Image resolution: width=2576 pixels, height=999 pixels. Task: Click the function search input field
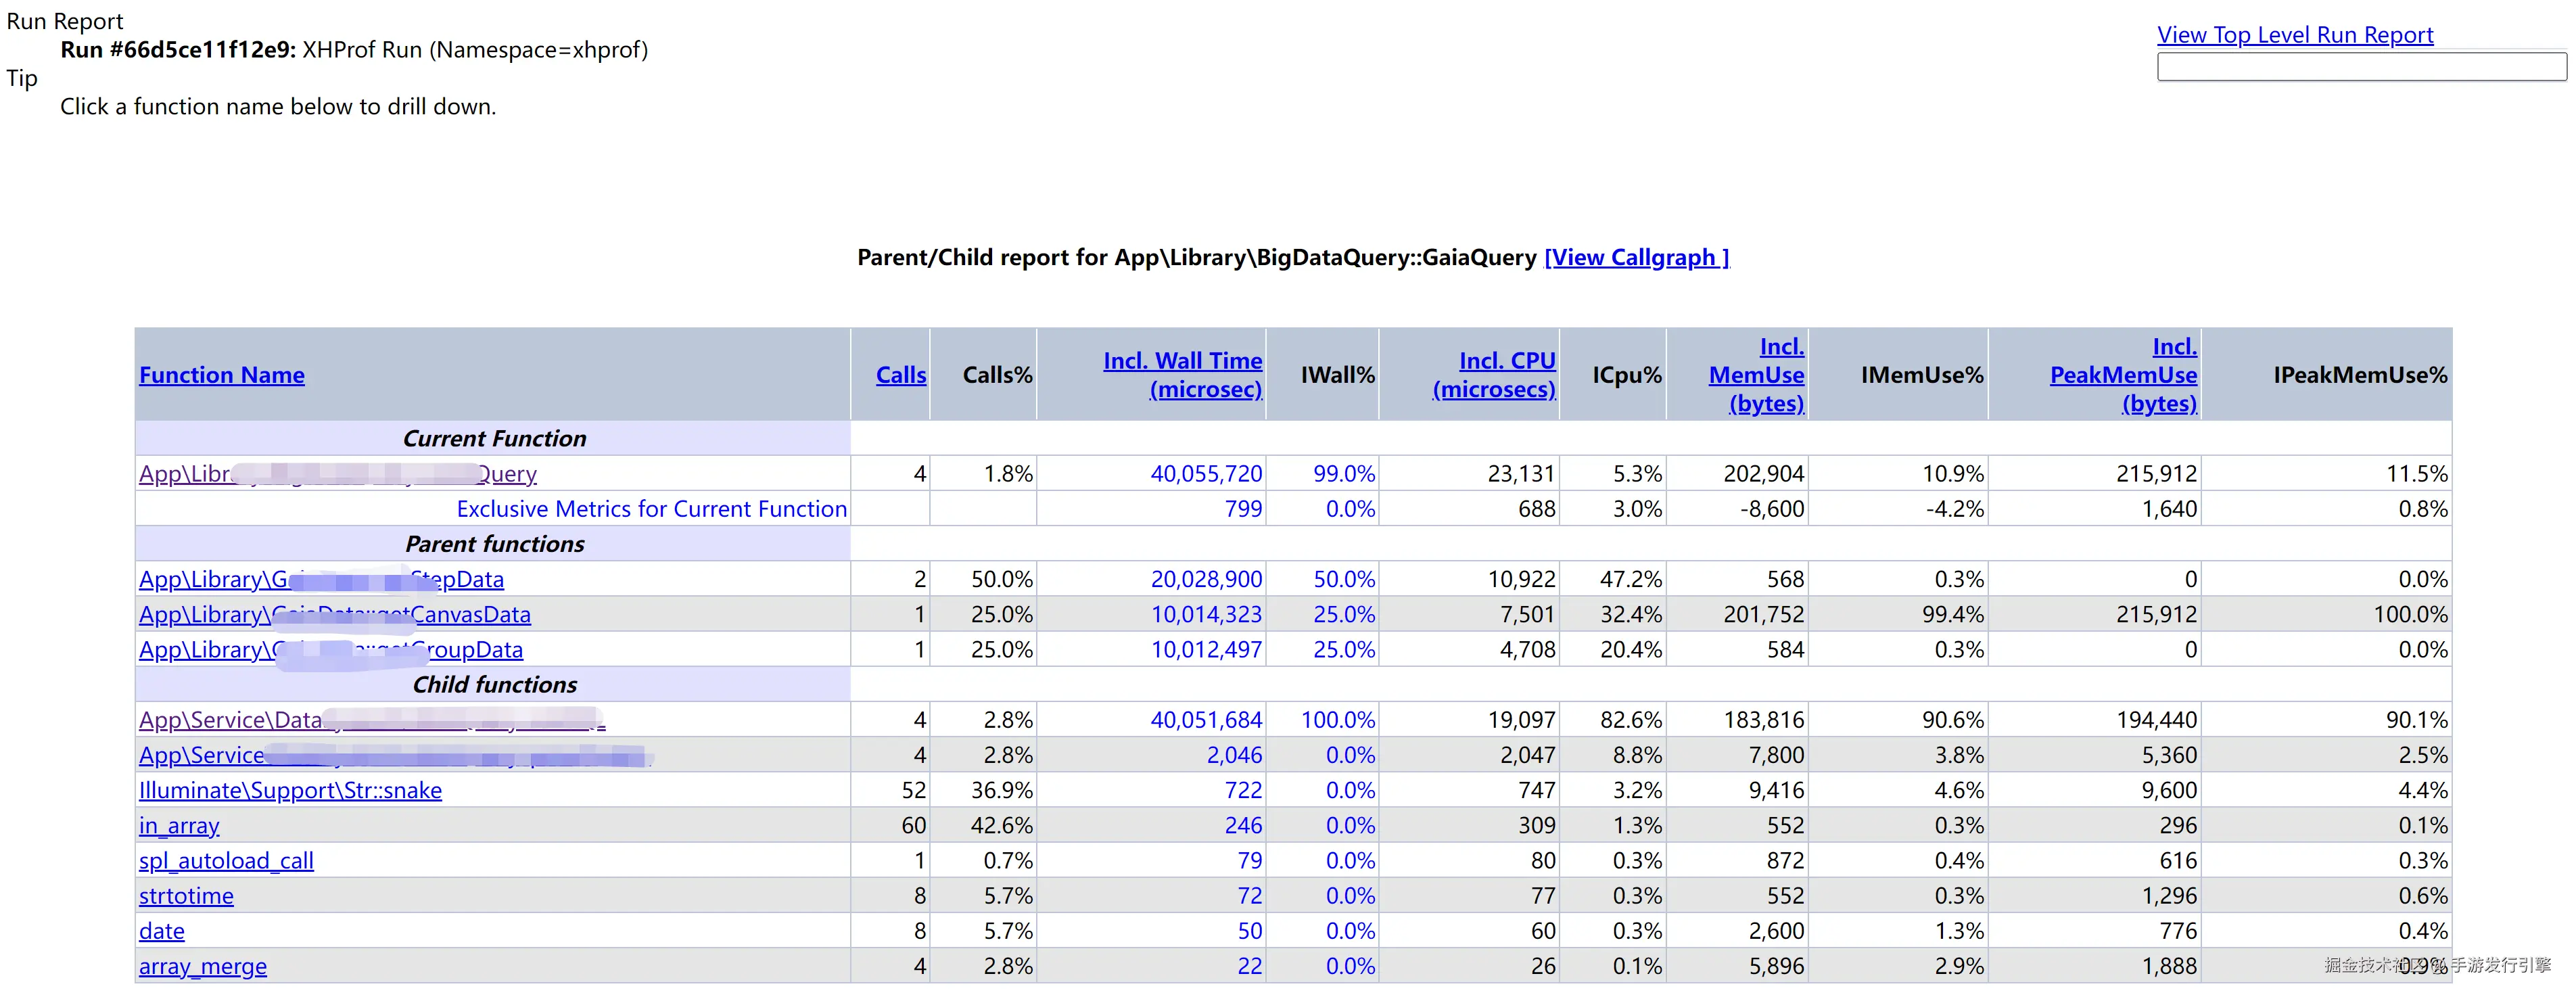(x=2360, y=67)
